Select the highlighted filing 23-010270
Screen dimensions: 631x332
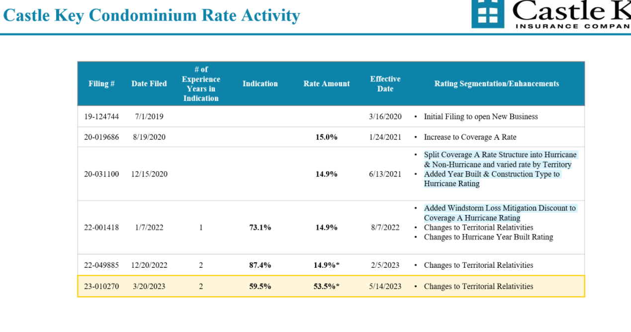[x=101, y=286]
